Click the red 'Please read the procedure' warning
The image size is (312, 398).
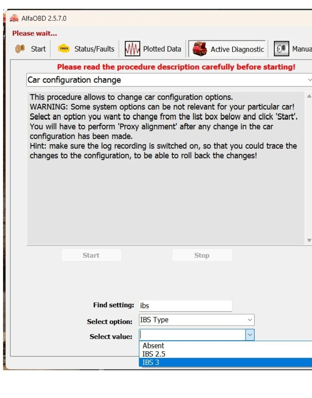point(176,67)
